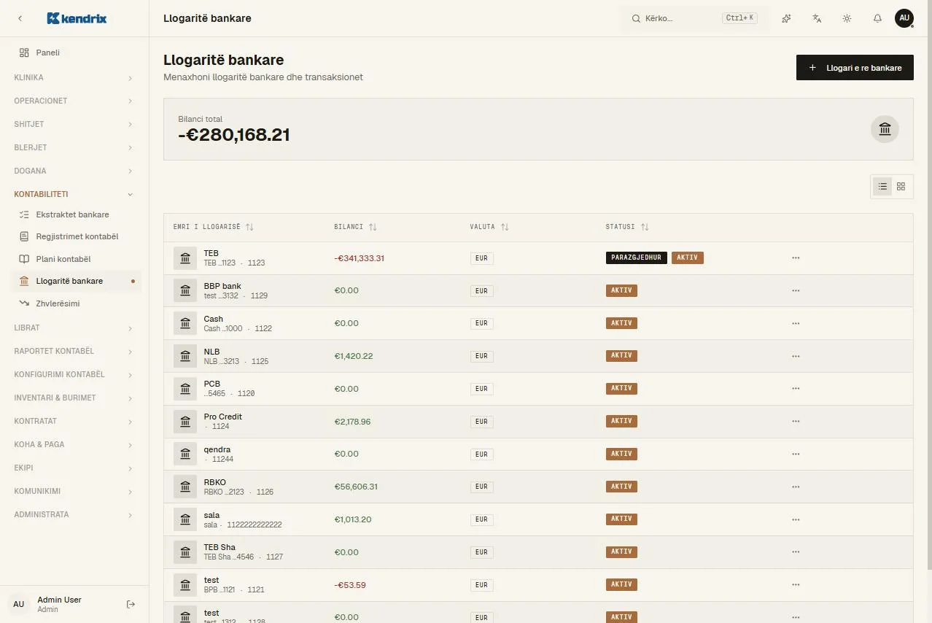Open the language translation icon
The image size is (932, 623).
[817, 18]
